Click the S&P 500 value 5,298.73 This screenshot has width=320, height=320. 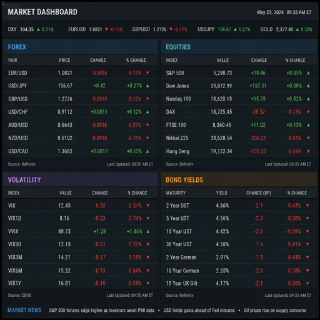(x=222, y=73)
